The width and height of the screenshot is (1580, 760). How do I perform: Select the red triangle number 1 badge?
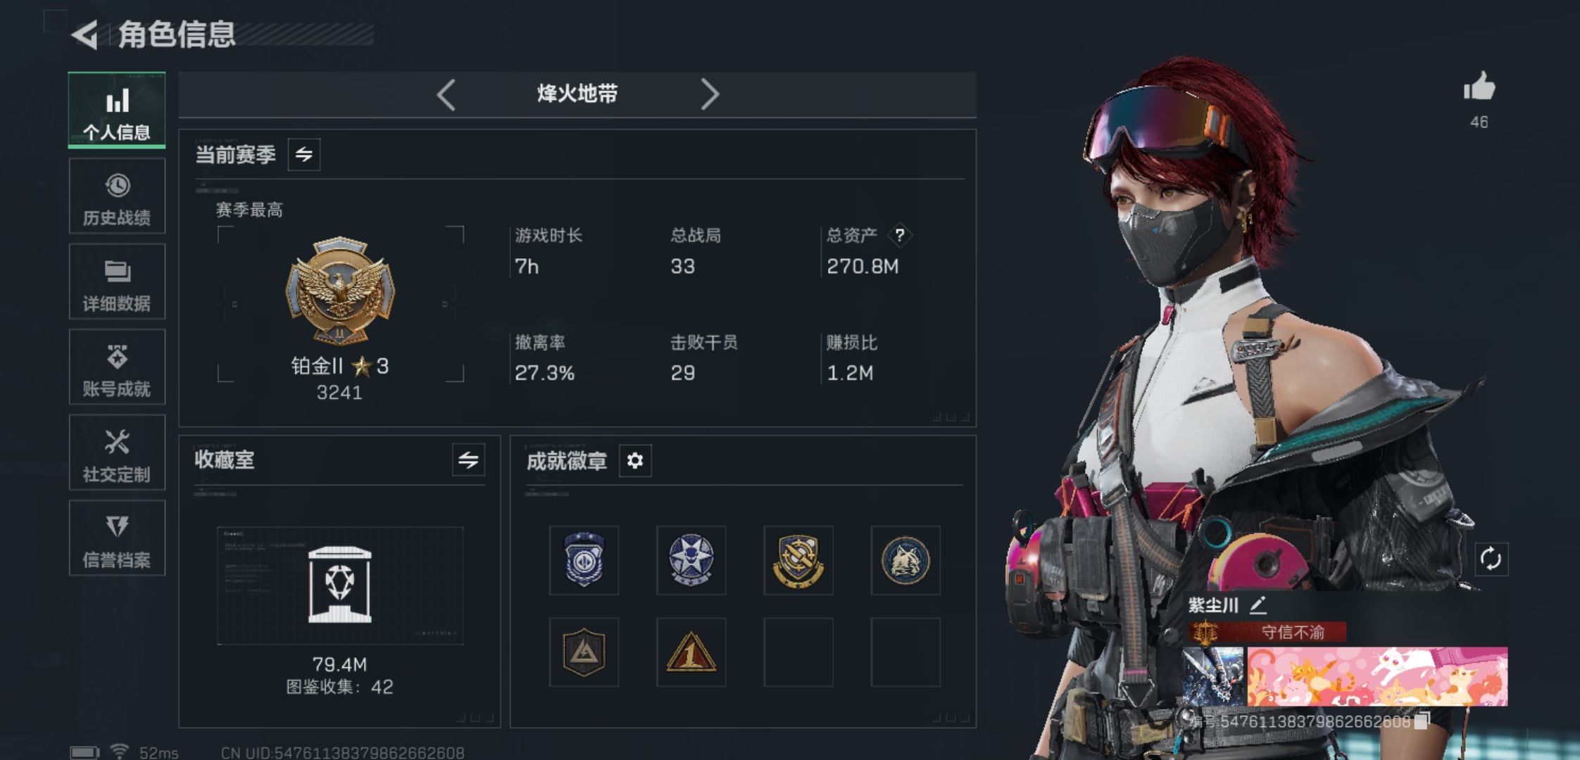pyautogui.click(x=691, y=652)
